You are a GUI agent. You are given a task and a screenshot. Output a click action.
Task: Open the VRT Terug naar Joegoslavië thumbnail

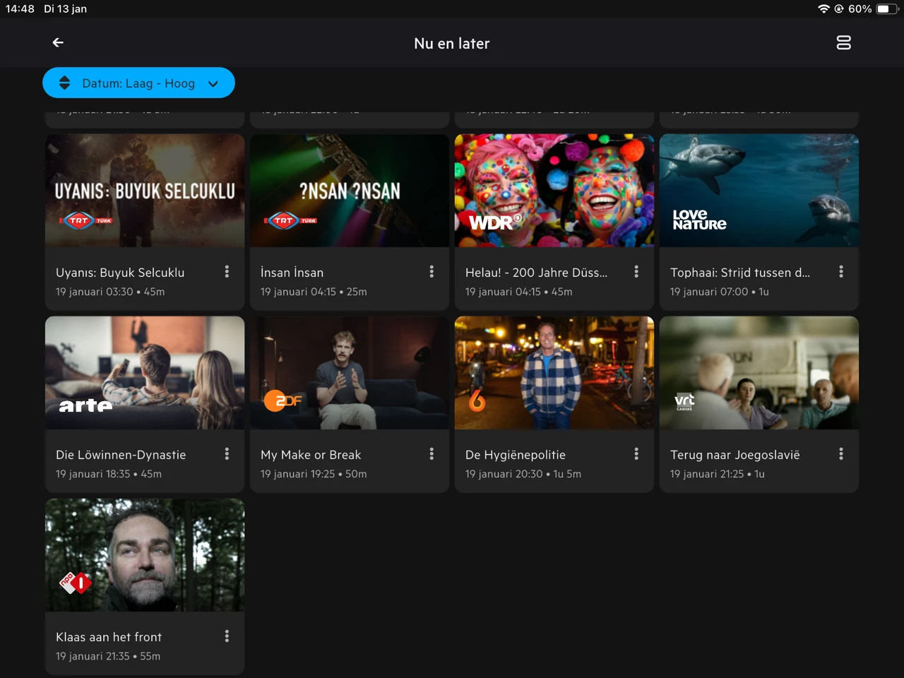[759, 373]
